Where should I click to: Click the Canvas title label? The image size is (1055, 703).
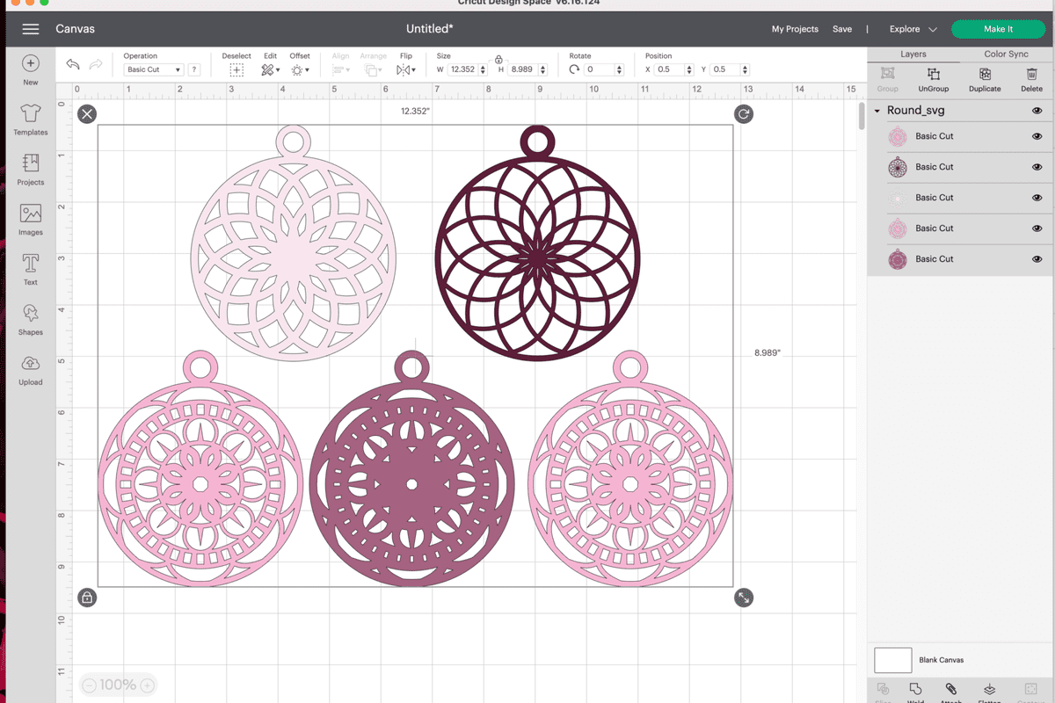point(76,29)
